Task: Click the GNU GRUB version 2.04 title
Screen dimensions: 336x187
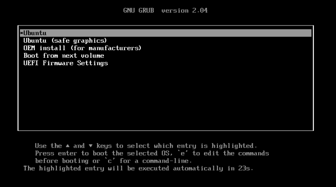Action: (165, 10)
